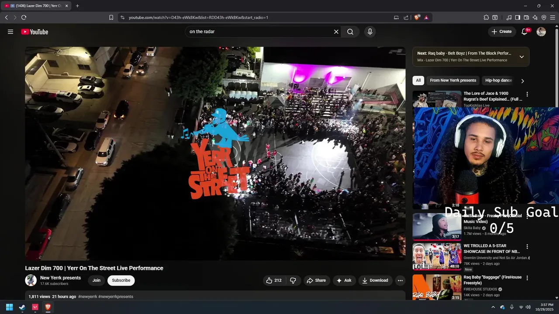Open the tab search icon
The height and width of the screenshot is (314, 559).
(x=495, y=17)
